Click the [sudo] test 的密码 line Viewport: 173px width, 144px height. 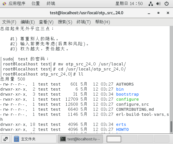pyautogui.click(x=24, y=59)
